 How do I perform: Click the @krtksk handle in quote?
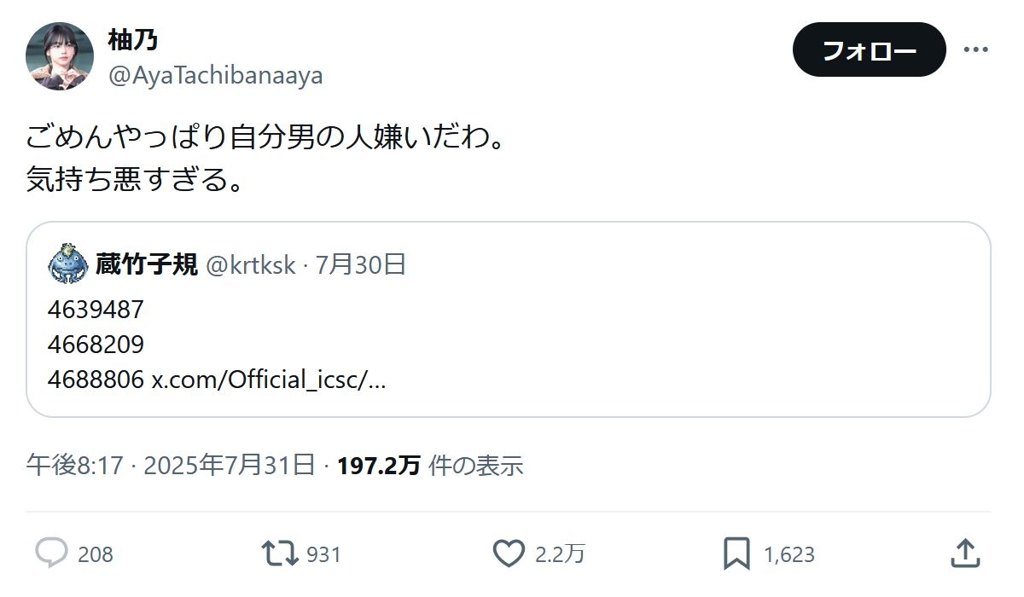pos(250,264)
